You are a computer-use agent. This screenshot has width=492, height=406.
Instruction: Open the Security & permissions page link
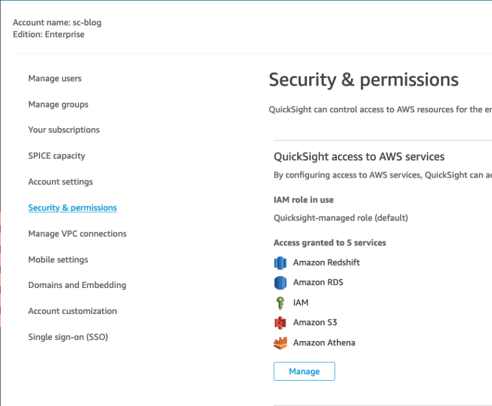pyautogui.click(x=72, y=207)
